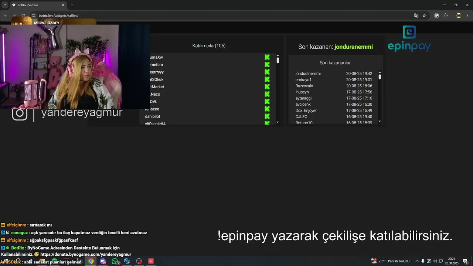Open notification center icon in taskbar
The height and width of the screenshot is (266, 473).
pyautogui.click(x=465, y=261)
